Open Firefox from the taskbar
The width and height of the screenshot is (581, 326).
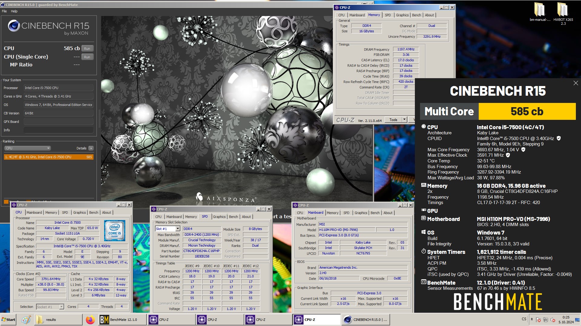pyautogui.click(x=90, y=320)
